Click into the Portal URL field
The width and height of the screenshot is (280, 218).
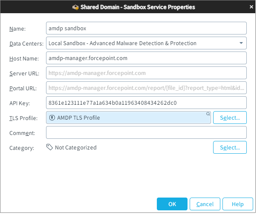click(146, 88)
